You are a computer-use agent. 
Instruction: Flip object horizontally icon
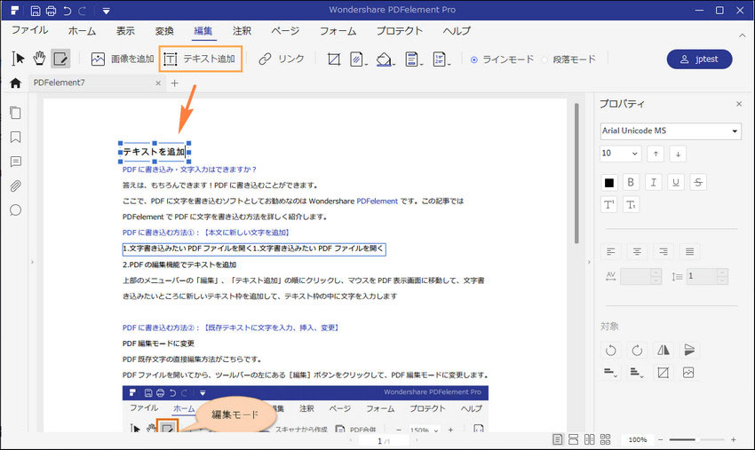[663, 351]
